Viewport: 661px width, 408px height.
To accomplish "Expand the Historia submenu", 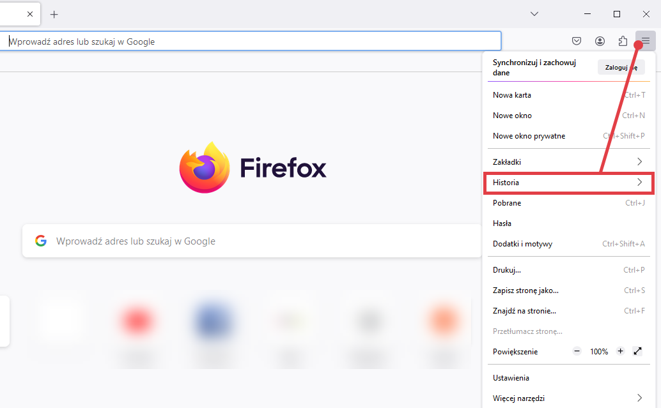I will (569, 183).
